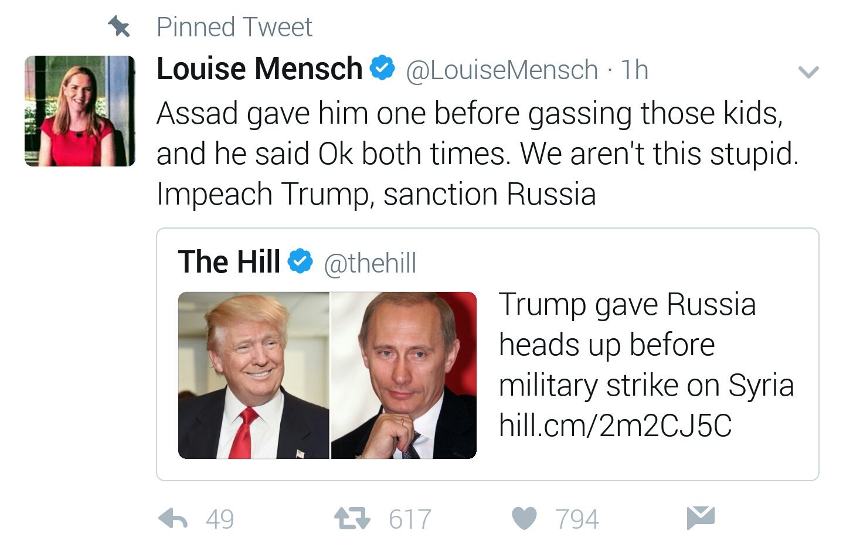843x541 pixels.
Task: Like the tweet with the heart icon
Action: (x=524, y=519)
